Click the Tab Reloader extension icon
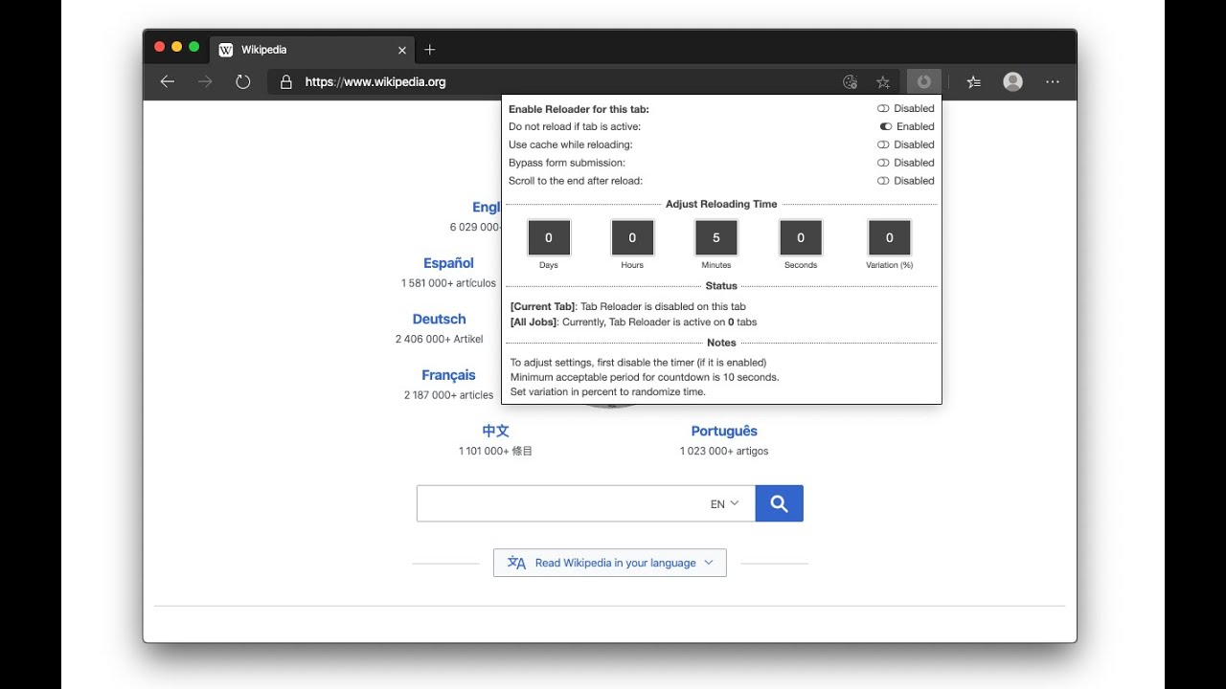The width and height of the screenshot is (1226, 689). click(924, 82)
